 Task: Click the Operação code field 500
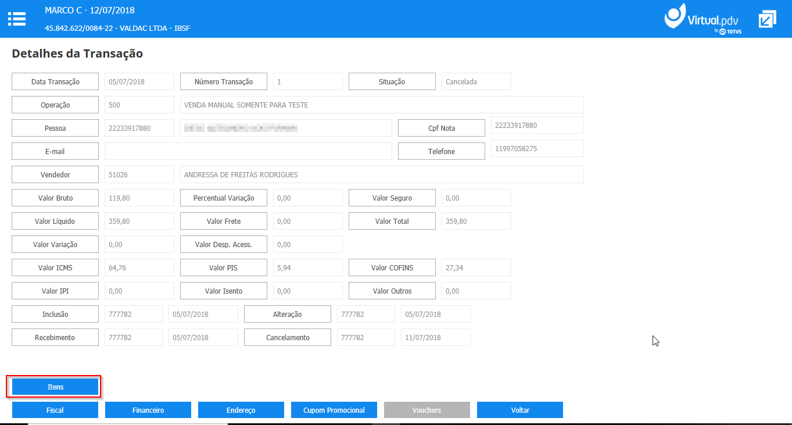coord(139,105)
